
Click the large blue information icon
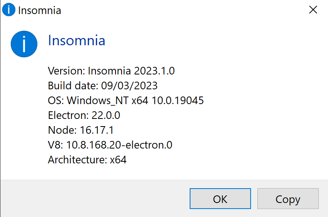click(x=24, y=44)
